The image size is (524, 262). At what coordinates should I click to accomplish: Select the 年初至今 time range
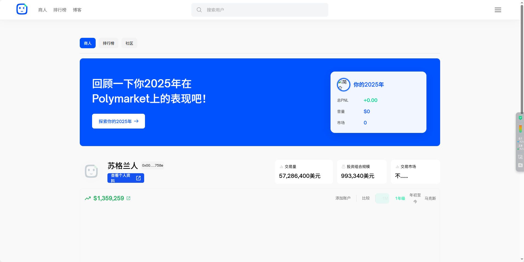(x=415, y=198)
